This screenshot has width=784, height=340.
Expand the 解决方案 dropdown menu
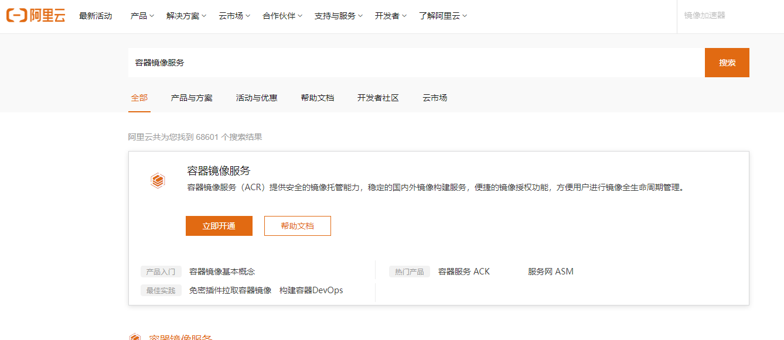click(186, 16)
